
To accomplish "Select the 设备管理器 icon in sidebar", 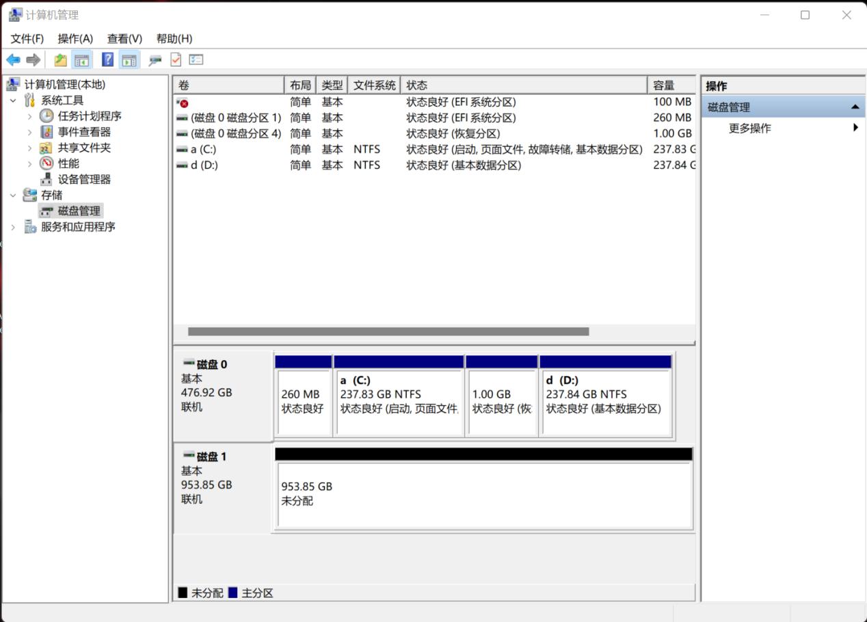I will [46, 179].
